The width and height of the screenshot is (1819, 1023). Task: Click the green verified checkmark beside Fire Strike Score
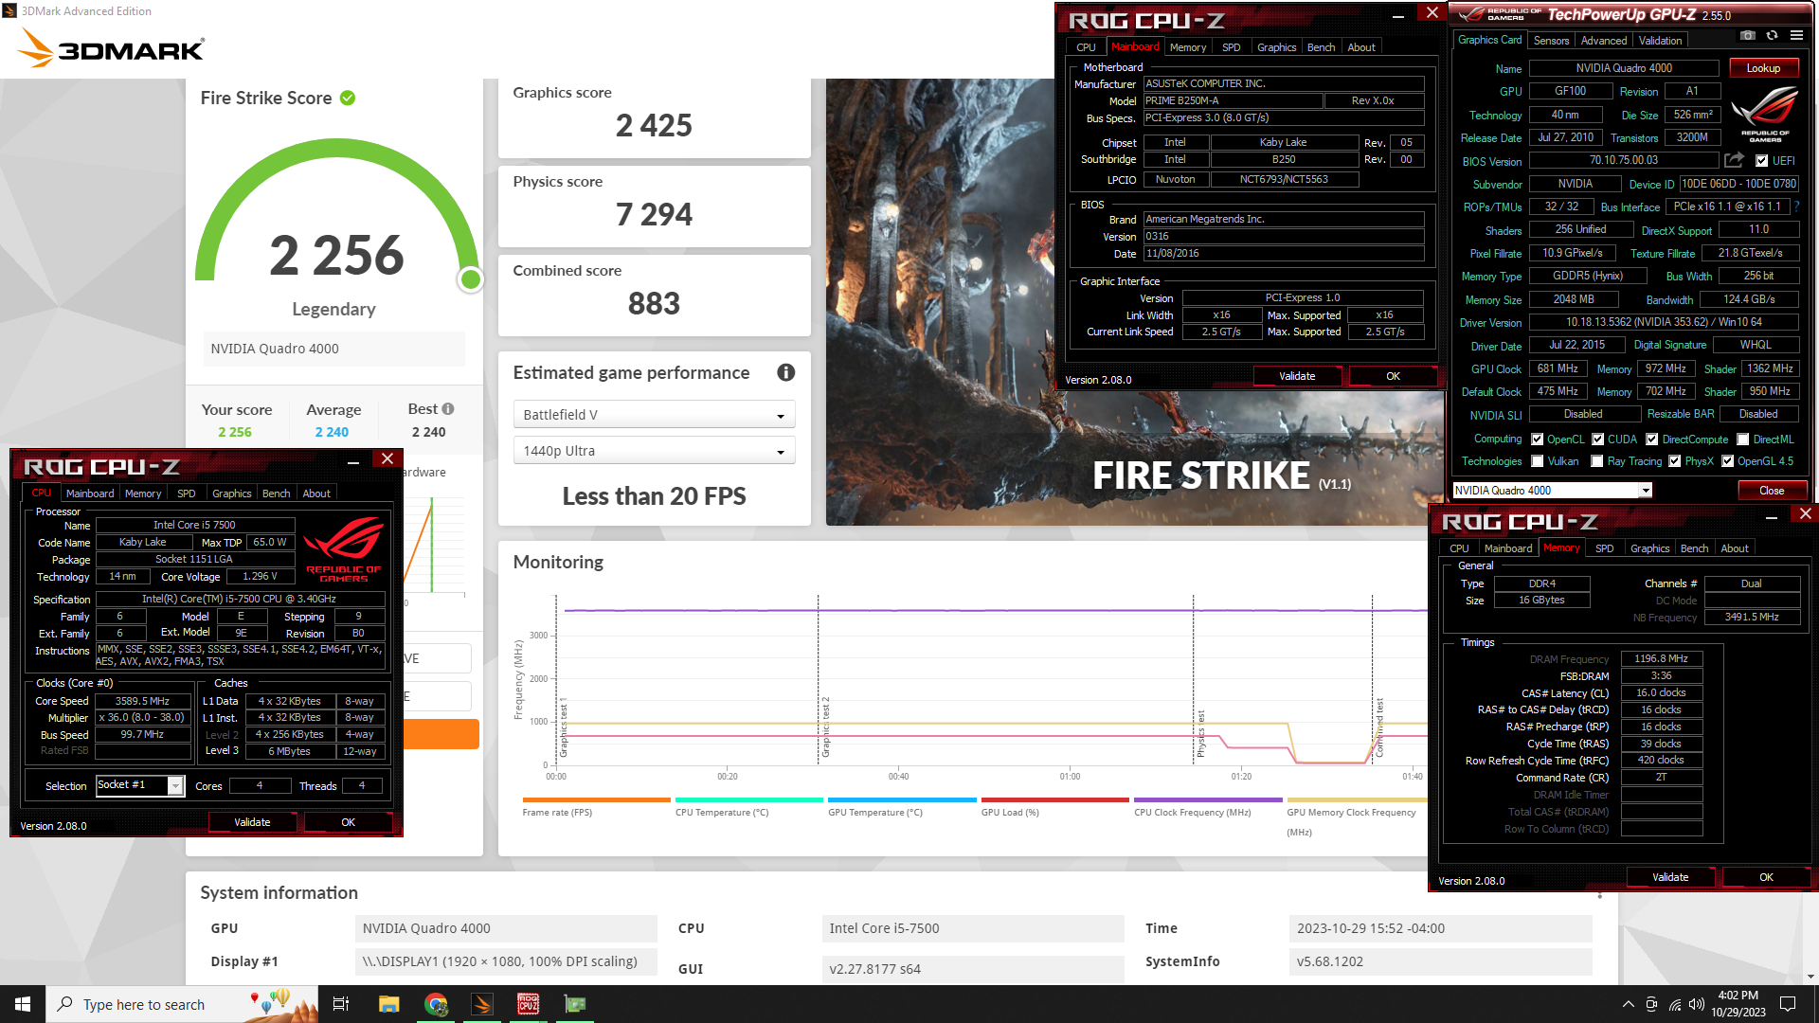coord(348,98)
